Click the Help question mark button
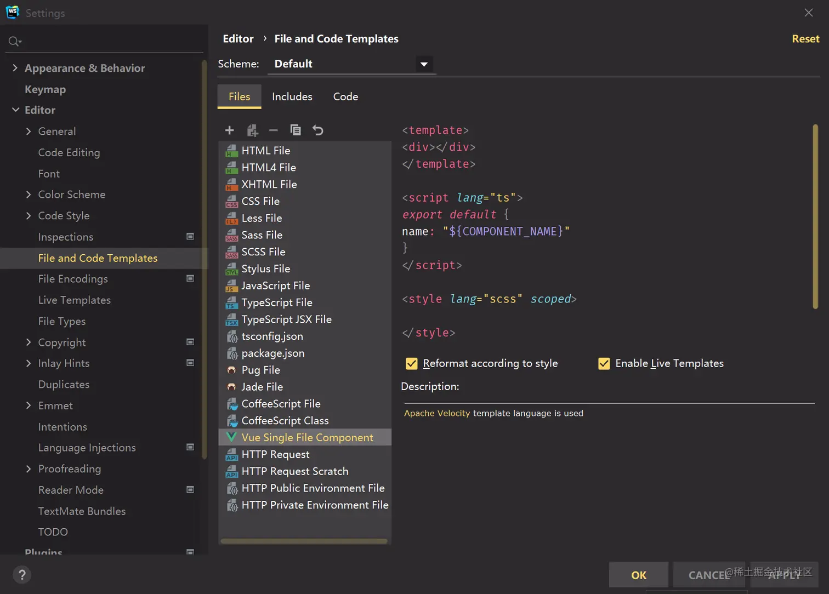 point(22,575)
